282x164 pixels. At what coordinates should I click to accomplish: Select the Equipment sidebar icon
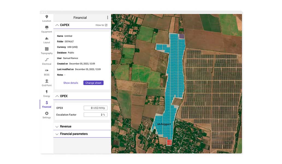[47, 29]
